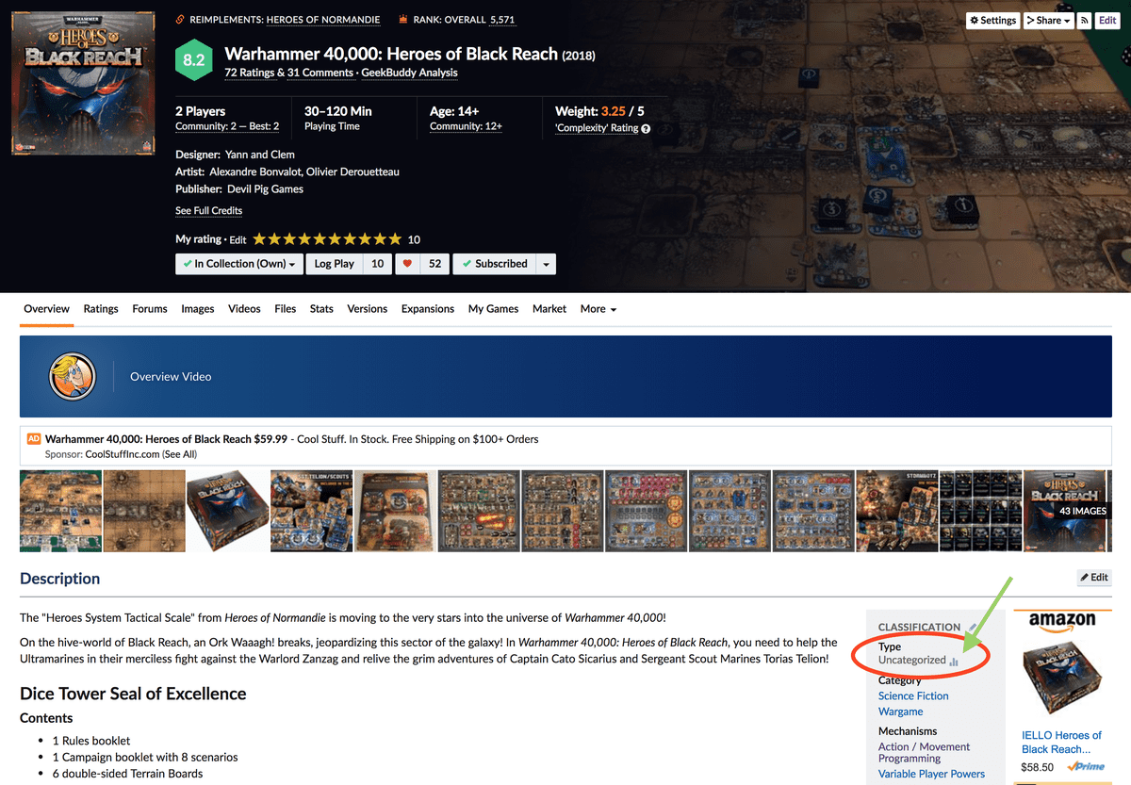Expand the arrow next to Subscribed
The image size is (1131, 785).
click(x=546, y=264)
